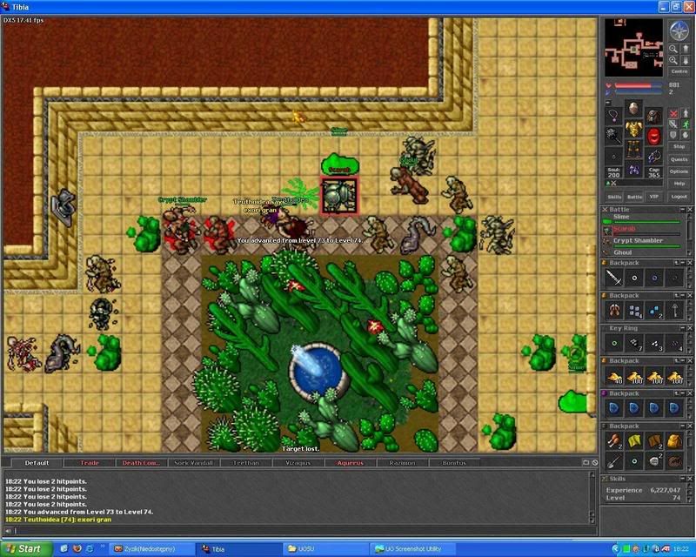
Task: Launch Firefox from the quick launch bar
Action: click(x=77, y=549)
